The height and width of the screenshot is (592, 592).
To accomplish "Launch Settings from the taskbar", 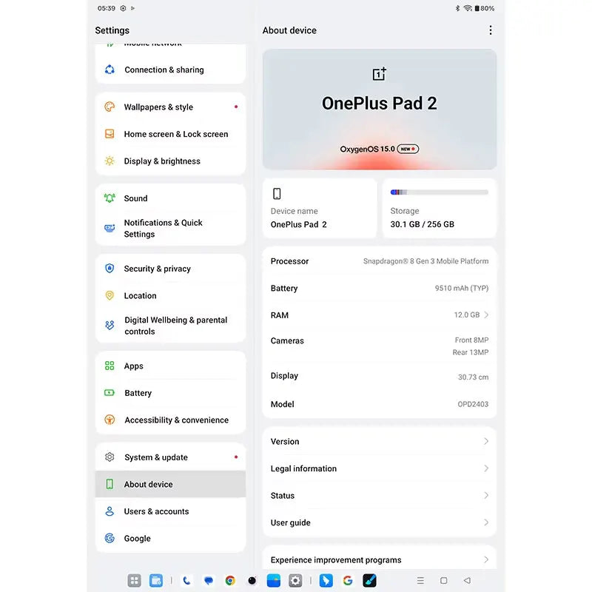I will 295,580.
